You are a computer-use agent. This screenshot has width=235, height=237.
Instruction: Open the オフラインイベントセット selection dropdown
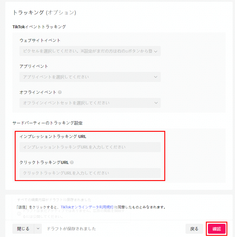(88, 103)
